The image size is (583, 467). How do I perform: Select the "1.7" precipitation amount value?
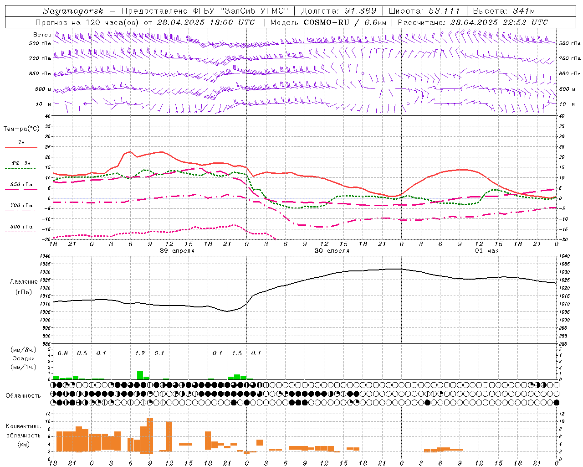(140, 353)
